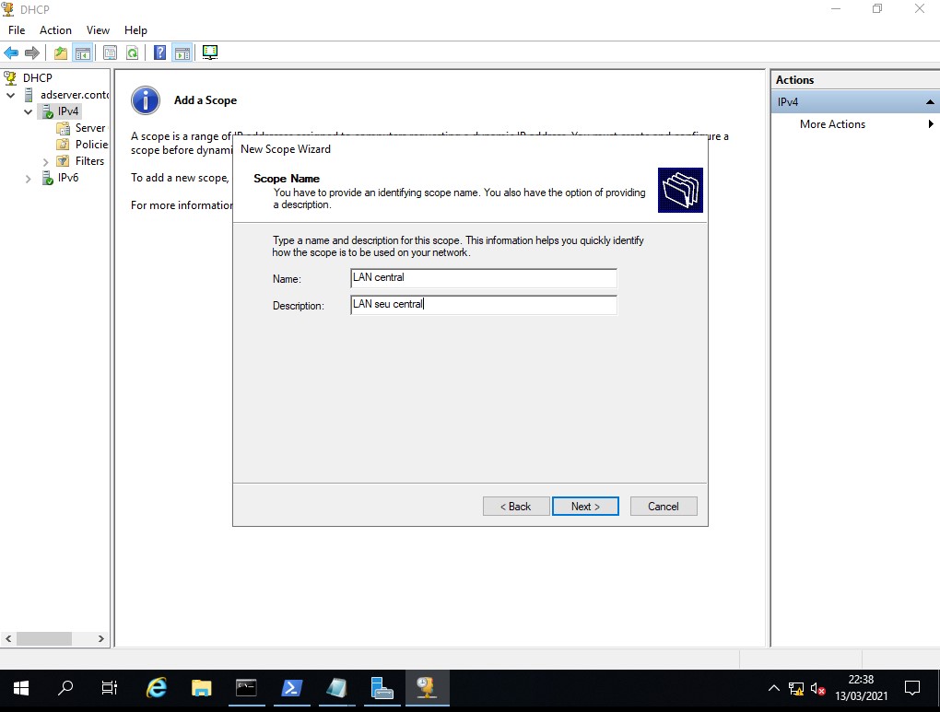The image size is (940, 712).
Task: Open More Actions submenu arrow
Action: tap(931, 124)
